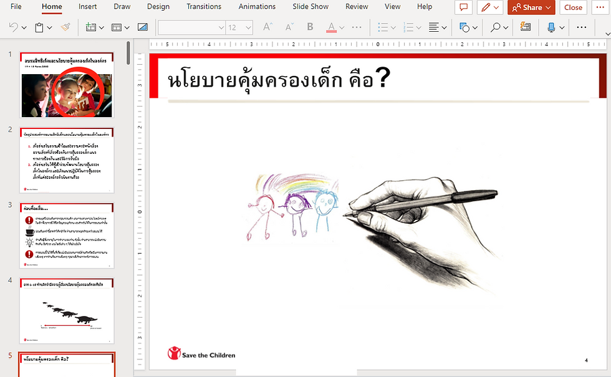Screen dimensions: 611x377
Task: Click the paragraph alignment icon
Action: coord(434,27)
